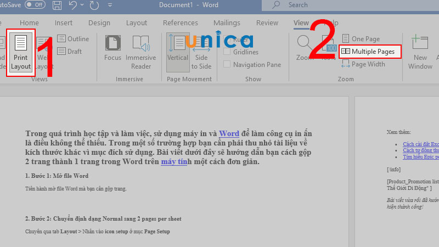439x247 pixels.
Task: Select Print Layout view
Action: click(21, 52)
